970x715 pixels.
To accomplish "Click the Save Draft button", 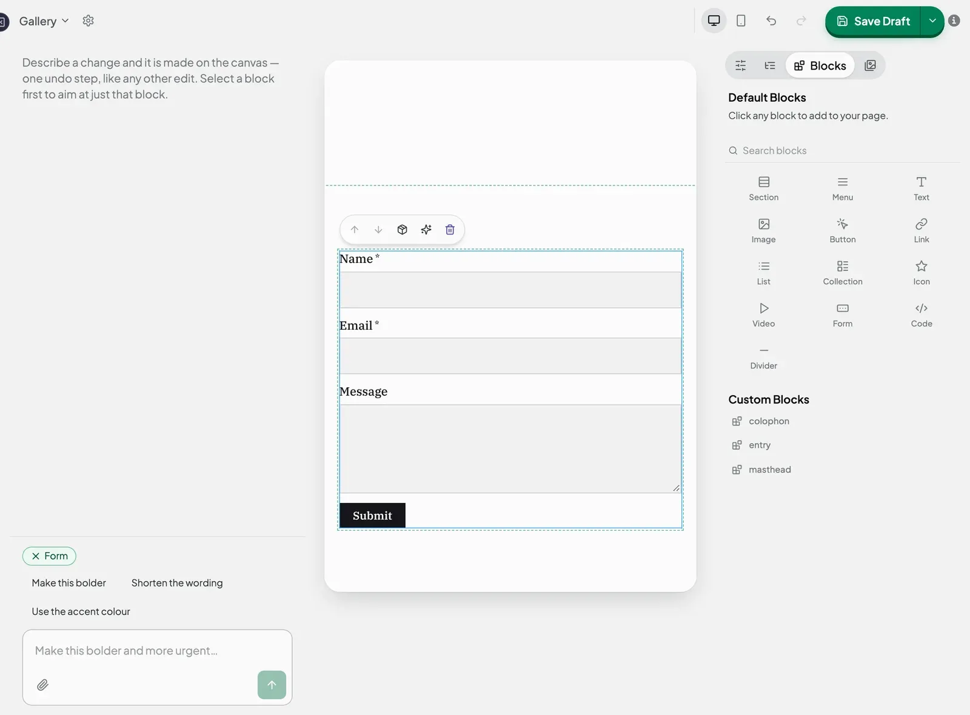I will (x=873, y=21).
